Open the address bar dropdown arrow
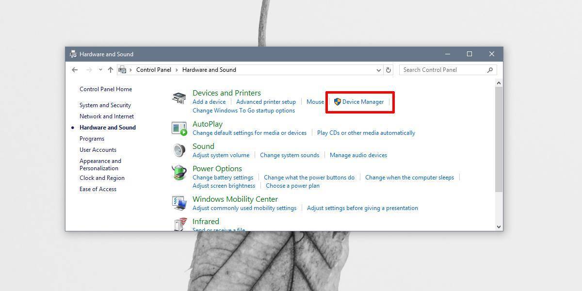 click(379, 70)
